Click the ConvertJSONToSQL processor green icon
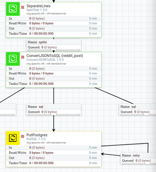The height and width of the screenshot is (172, 156). pyautogui.click(x=13, y=59)
